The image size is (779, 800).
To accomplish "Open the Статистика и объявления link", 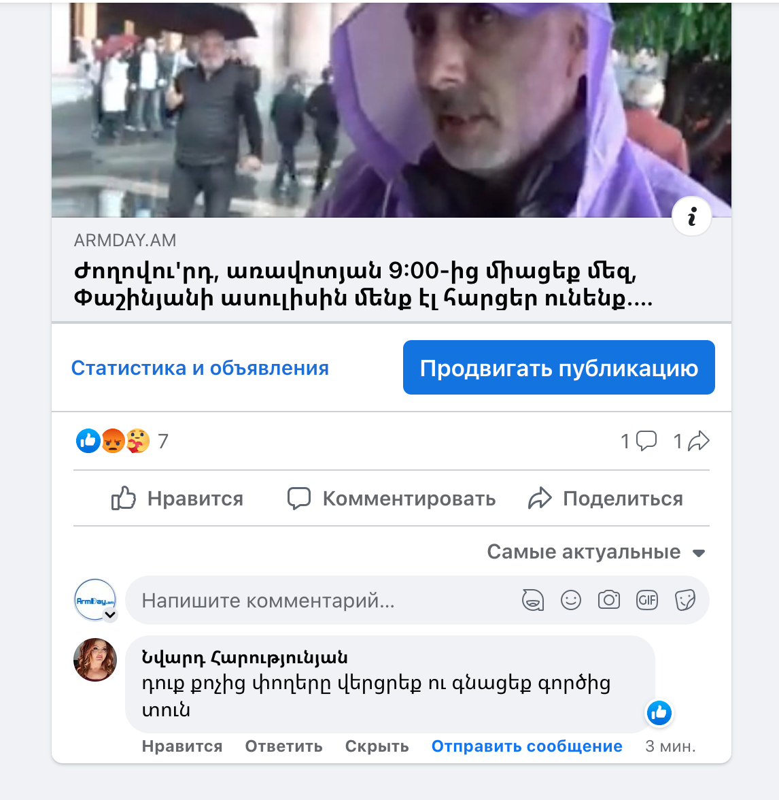I will 200,368.
